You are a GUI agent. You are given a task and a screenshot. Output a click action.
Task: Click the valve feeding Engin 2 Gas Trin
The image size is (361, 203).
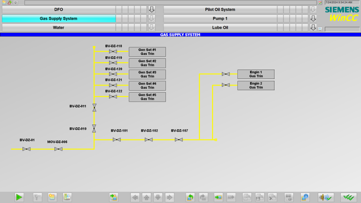(x=226, y=85)
